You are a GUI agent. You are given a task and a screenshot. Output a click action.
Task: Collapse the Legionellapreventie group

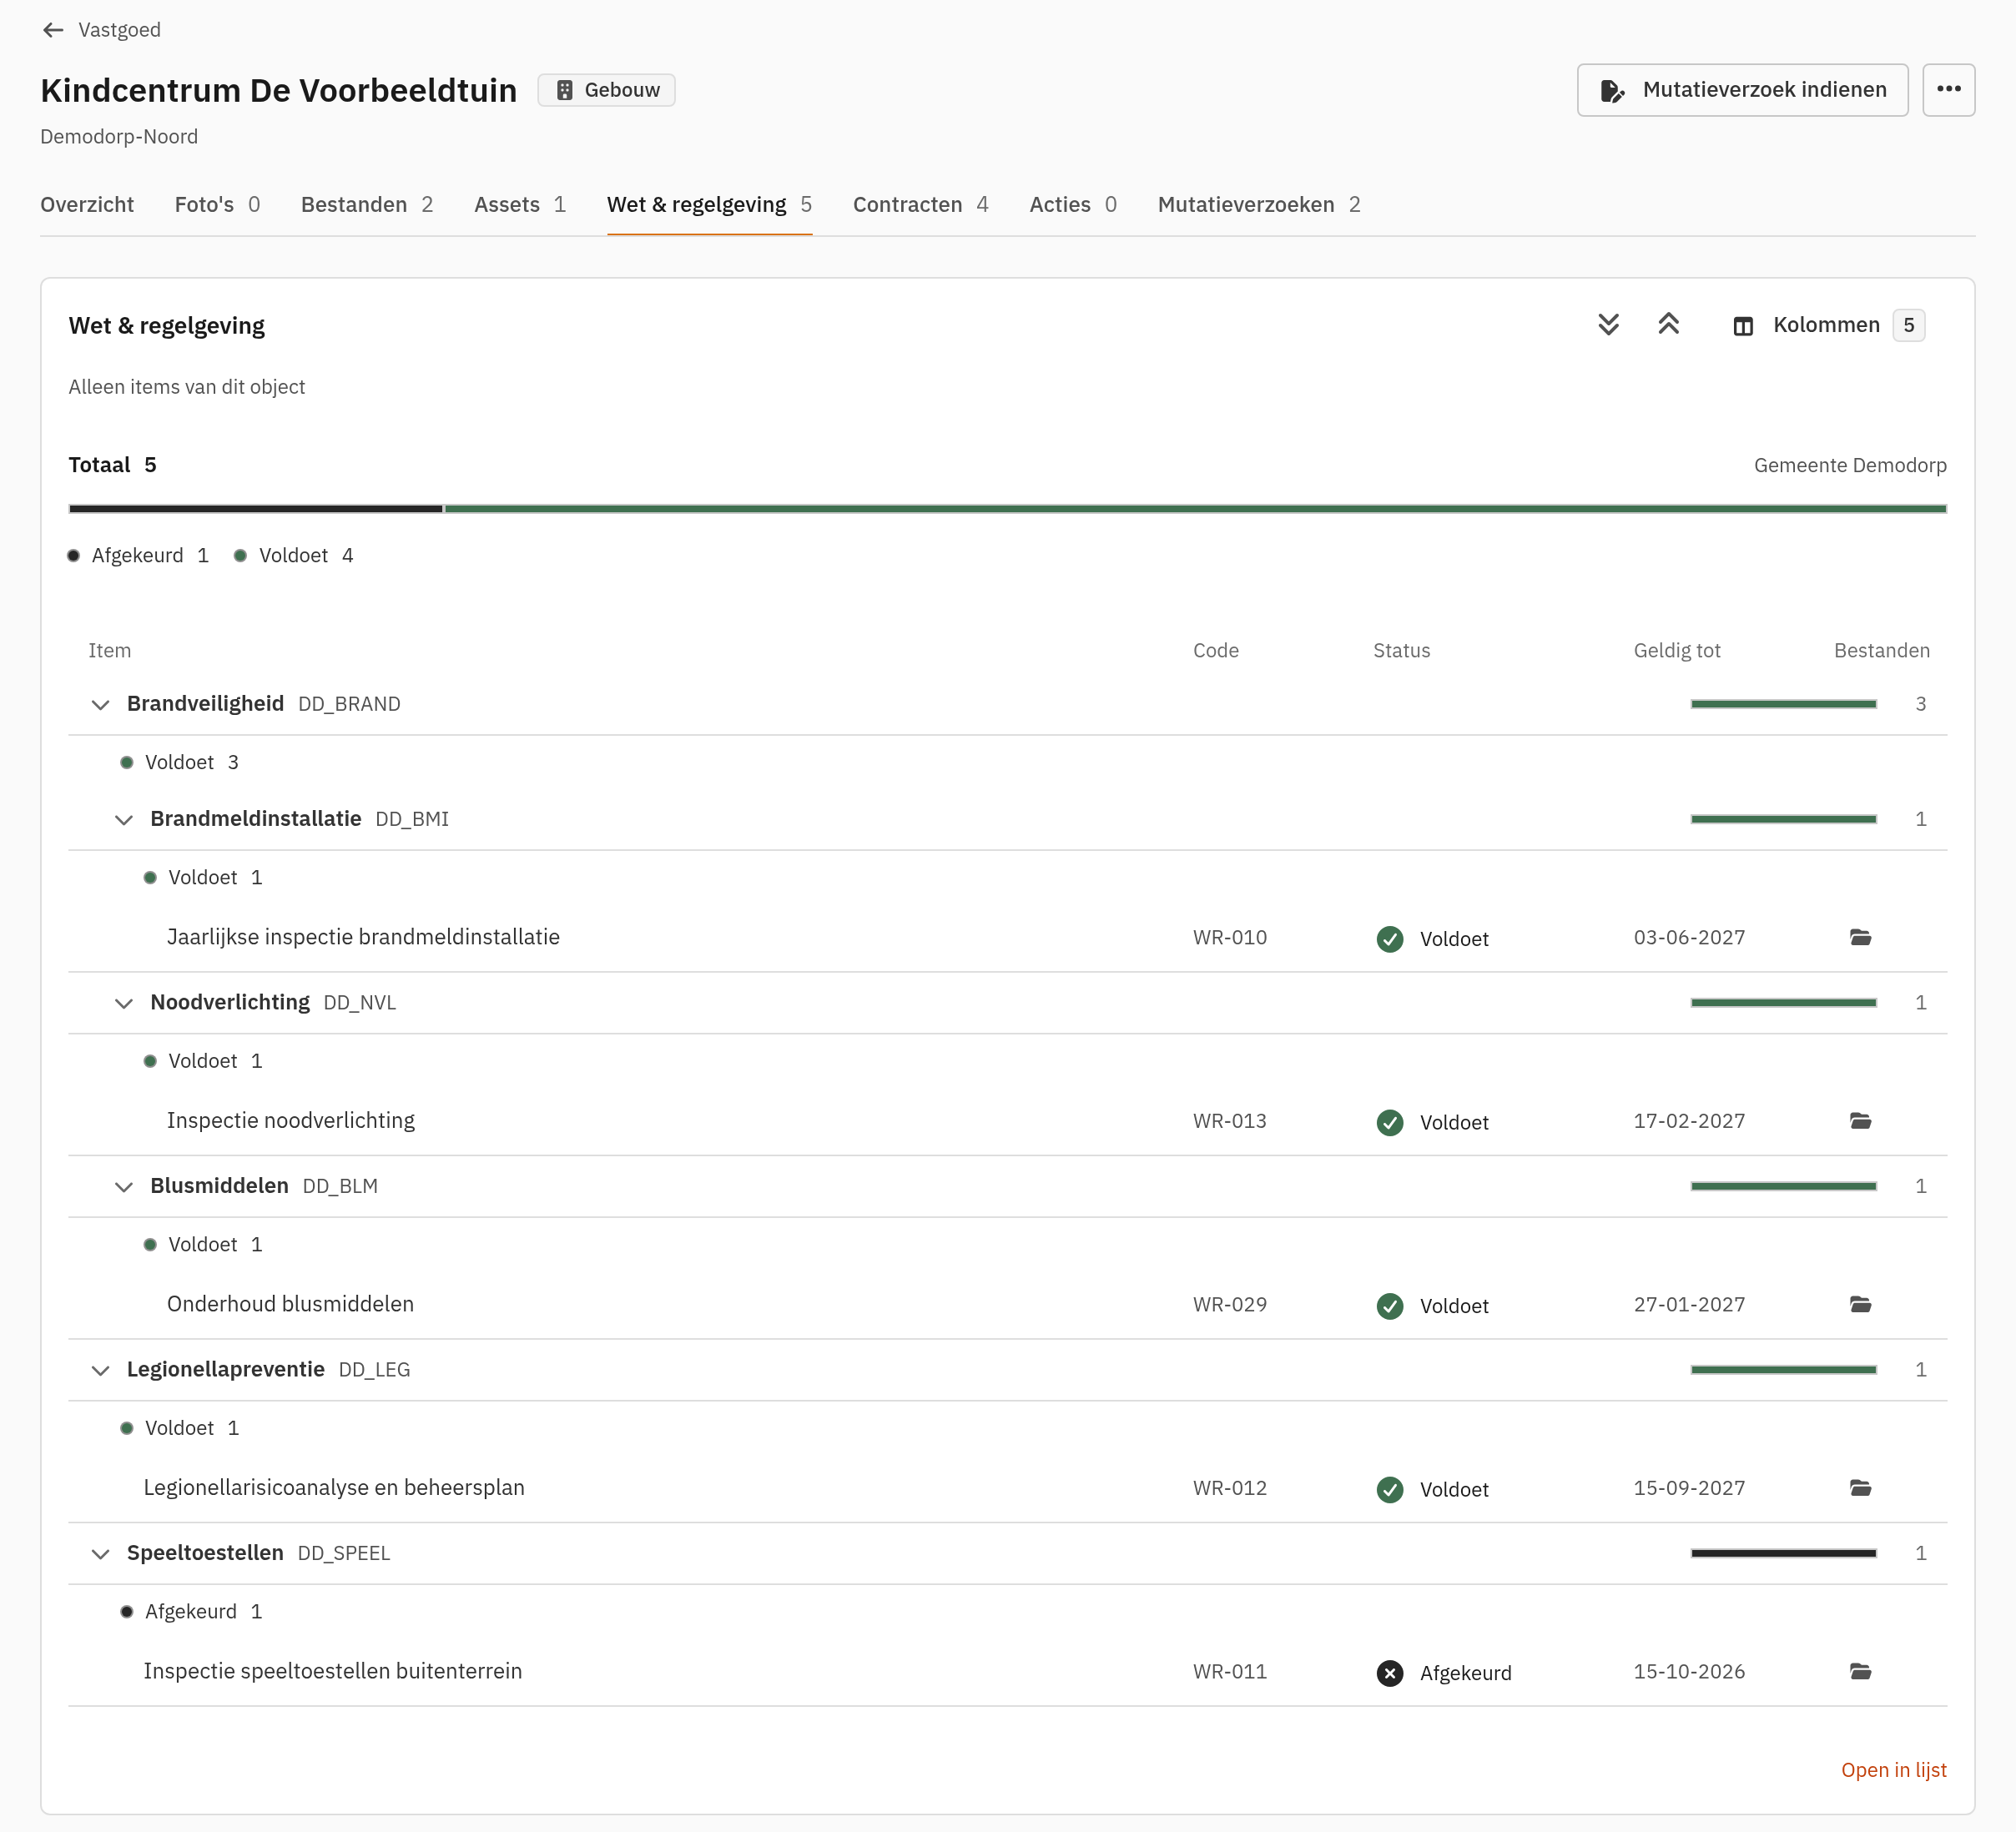coord(100,1370)
